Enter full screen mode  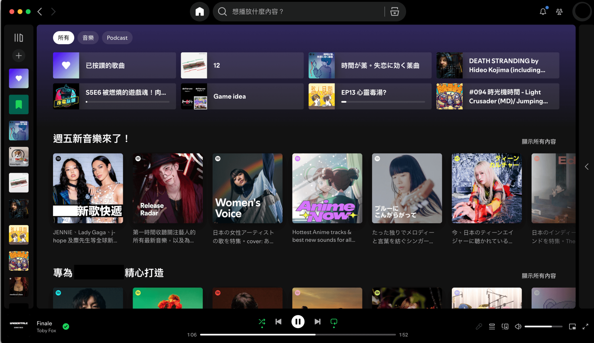click(x=585, y=326)
